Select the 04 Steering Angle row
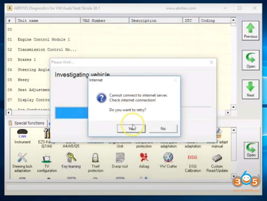 click(28, 70)
